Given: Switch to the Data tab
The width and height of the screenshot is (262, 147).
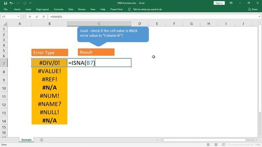Looking at the screenshot, I should click(71, 9).
